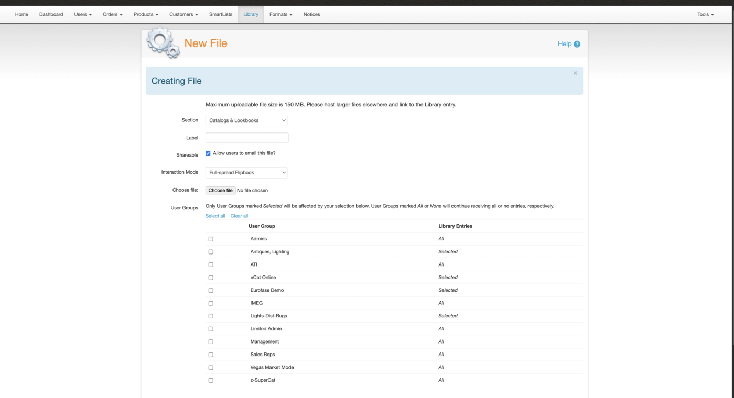Select the Eurofase Demo group checkbox
This screenshot has width=734, height=398.
click(211, 290)
